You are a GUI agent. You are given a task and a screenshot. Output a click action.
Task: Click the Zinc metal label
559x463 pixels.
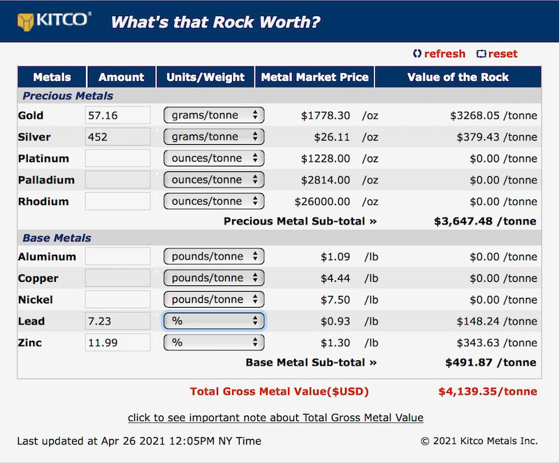pyautogui.click(x=29, y=343)
